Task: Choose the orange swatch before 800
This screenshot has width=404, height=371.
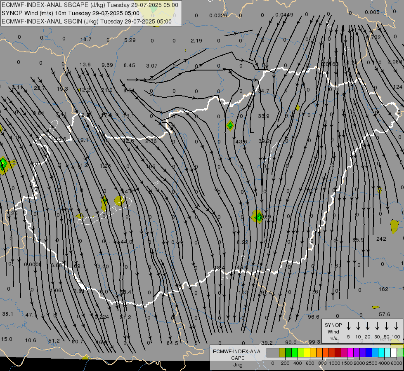Action: [319, 353]
